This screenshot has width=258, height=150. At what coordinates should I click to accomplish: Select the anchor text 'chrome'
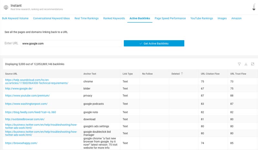[88, 81]
